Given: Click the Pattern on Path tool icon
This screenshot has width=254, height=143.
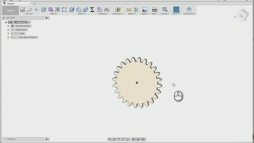Looking at the screenshot, I should [x=64, y=10].
